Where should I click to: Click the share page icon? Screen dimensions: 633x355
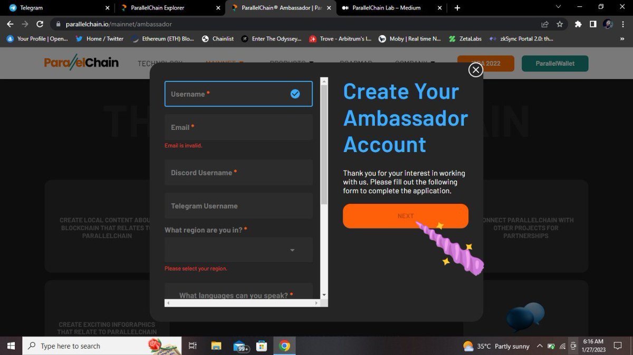[x=545, y=24]
